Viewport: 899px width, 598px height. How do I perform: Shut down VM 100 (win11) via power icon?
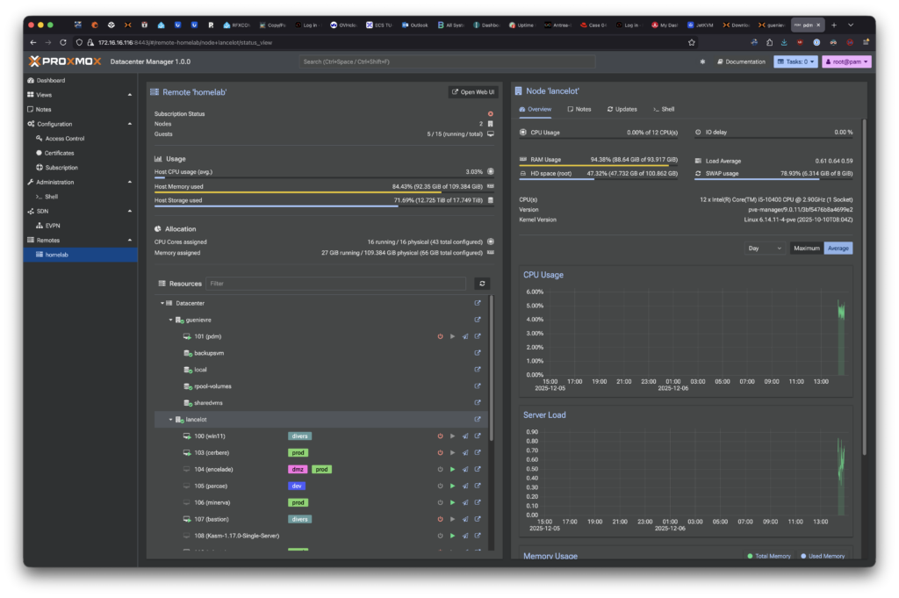pos(440,436)
